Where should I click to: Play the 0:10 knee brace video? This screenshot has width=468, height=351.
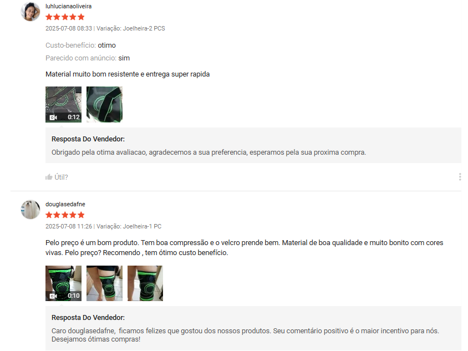[63, 283]
